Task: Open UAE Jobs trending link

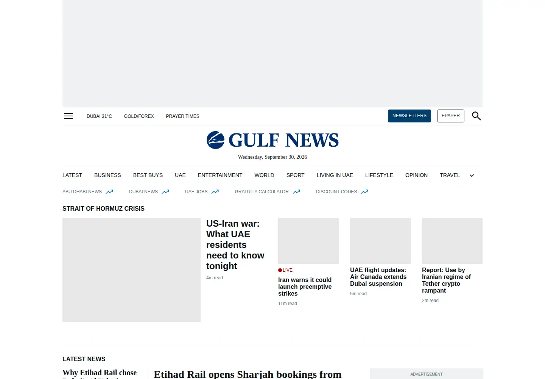Action: (x=196, y=192)
